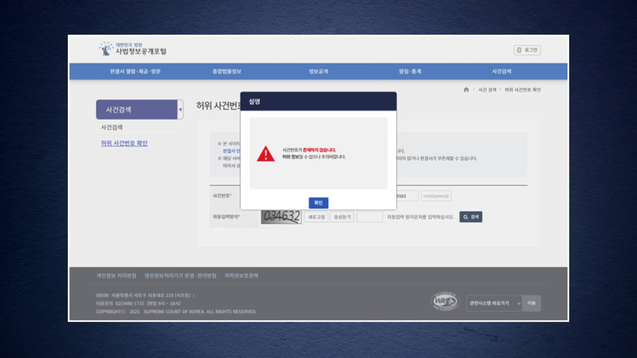Click the red warning triangle icon
This screenshot has width=637, height=358.
(266, 154)
